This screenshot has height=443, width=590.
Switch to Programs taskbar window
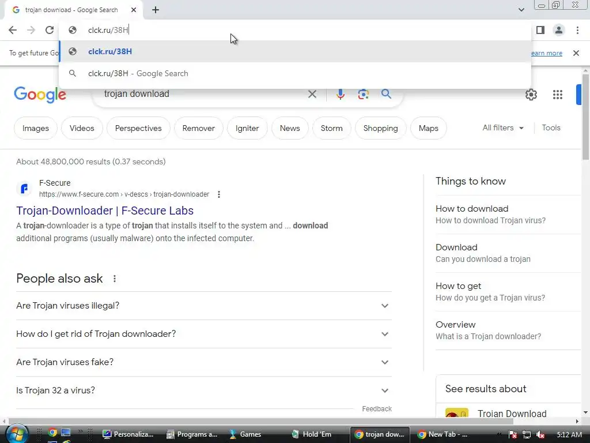(x=192, y=434)
